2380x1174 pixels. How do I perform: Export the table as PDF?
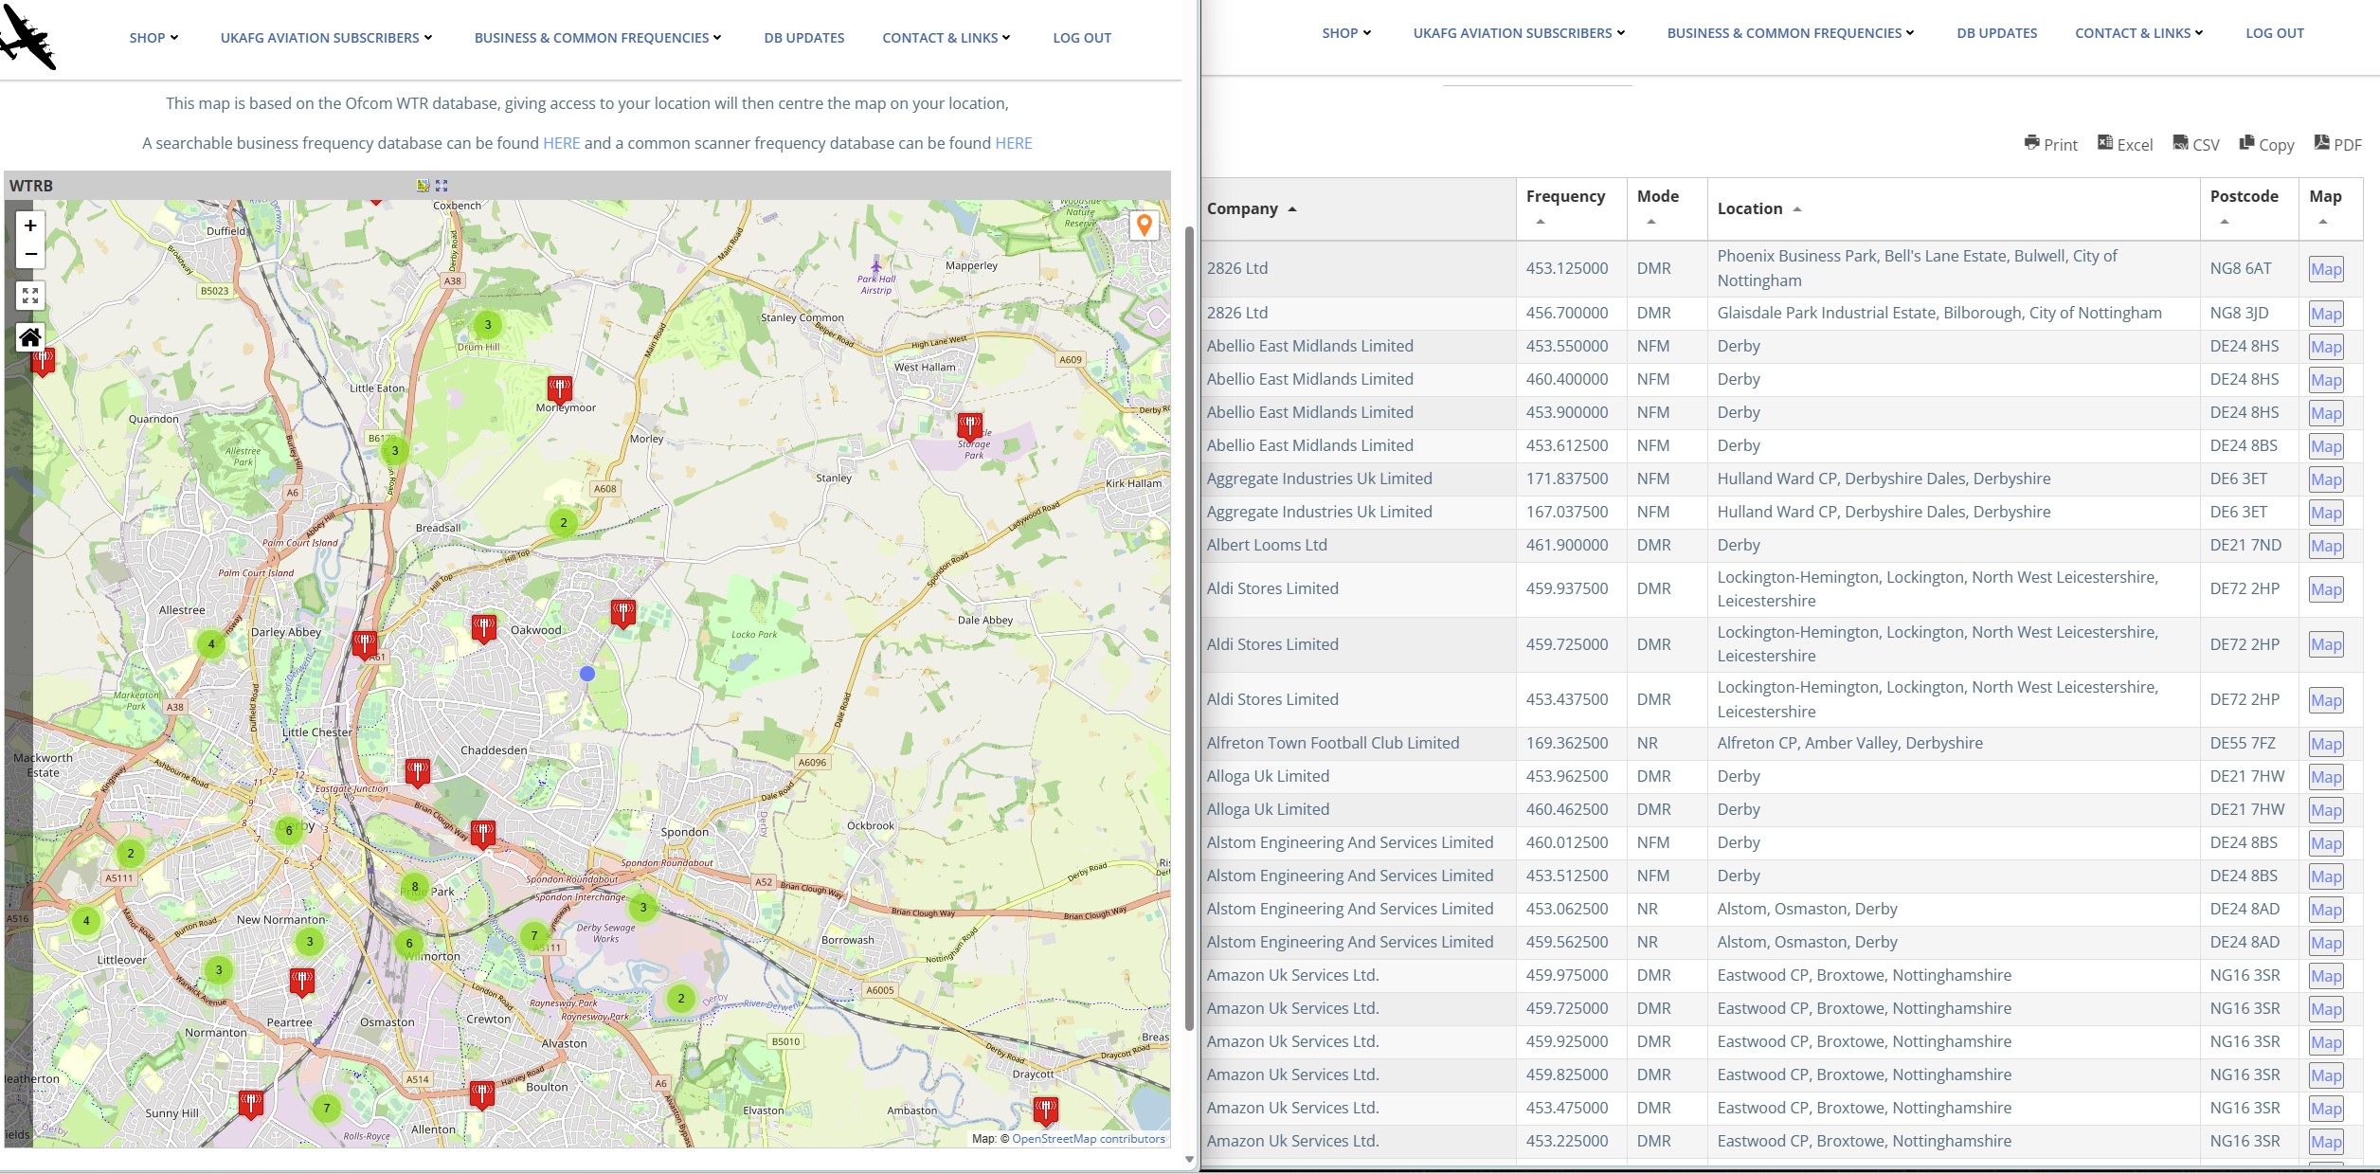coord(2337,144)
